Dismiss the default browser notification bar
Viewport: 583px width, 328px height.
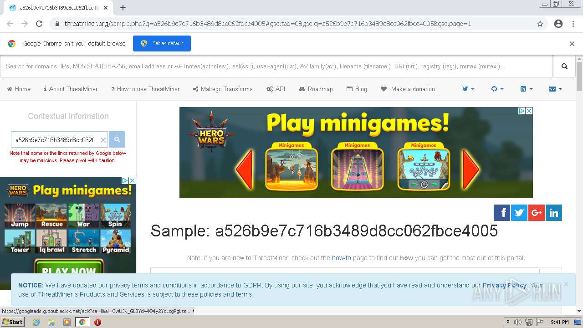(x=572, y=44)
